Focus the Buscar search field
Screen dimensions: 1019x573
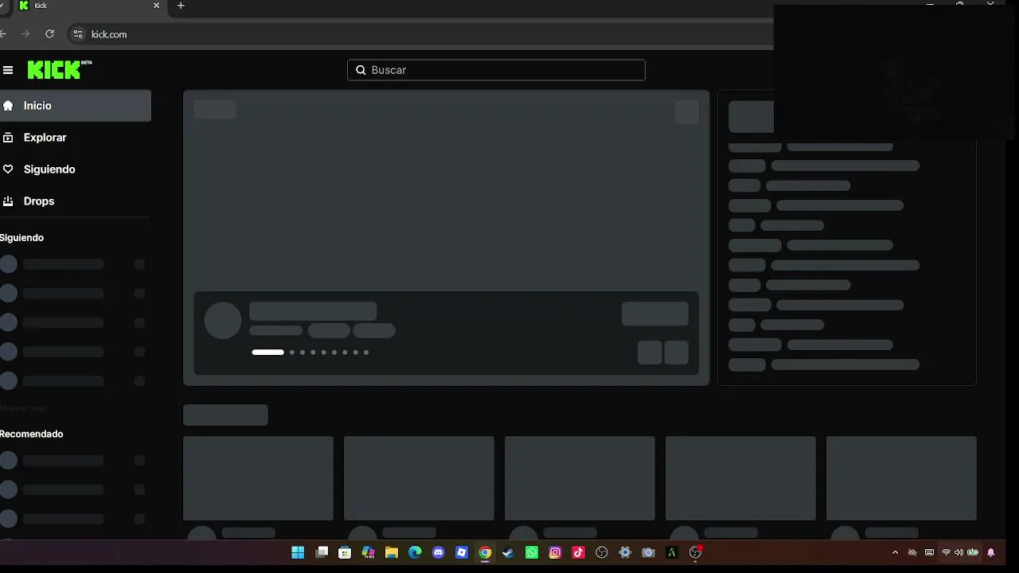click(x=496, y=70)
